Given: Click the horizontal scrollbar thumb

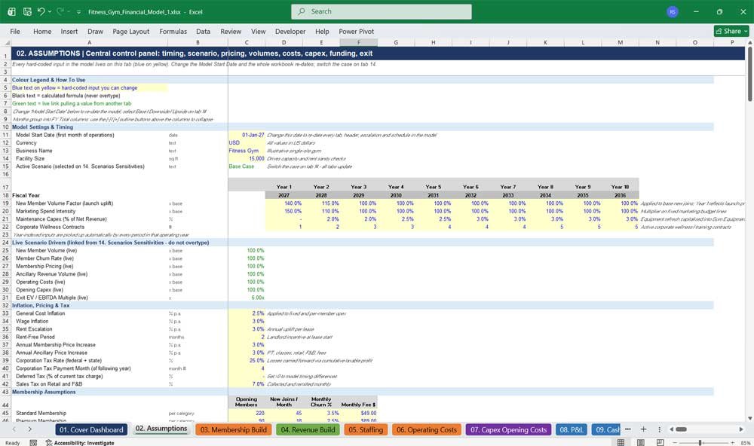Looking at the screenshot, I should [x=682, y=429].
